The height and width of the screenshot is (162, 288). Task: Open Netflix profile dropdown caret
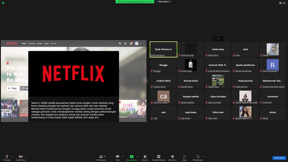(140, 44)
